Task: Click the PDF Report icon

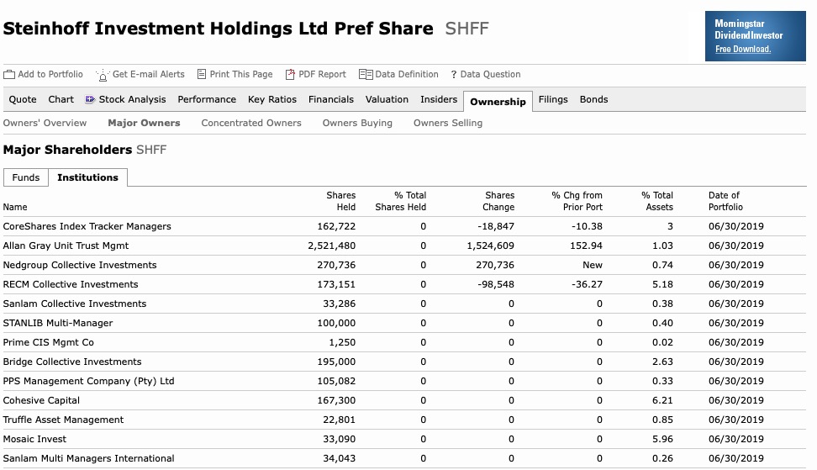Action: tap(290, 74)
